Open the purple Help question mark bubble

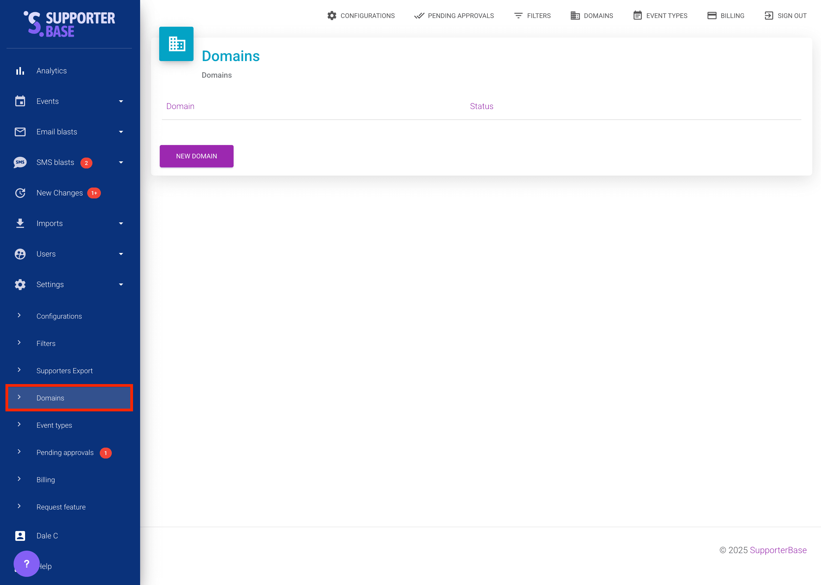click(x=27, y=564)
